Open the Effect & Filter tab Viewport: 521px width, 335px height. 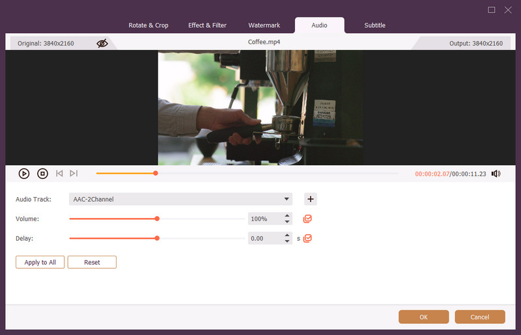click(x=207, y=25)
